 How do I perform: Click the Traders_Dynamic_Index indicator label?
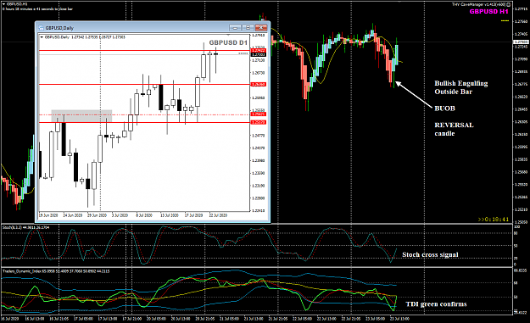click(x=56, y=271)
